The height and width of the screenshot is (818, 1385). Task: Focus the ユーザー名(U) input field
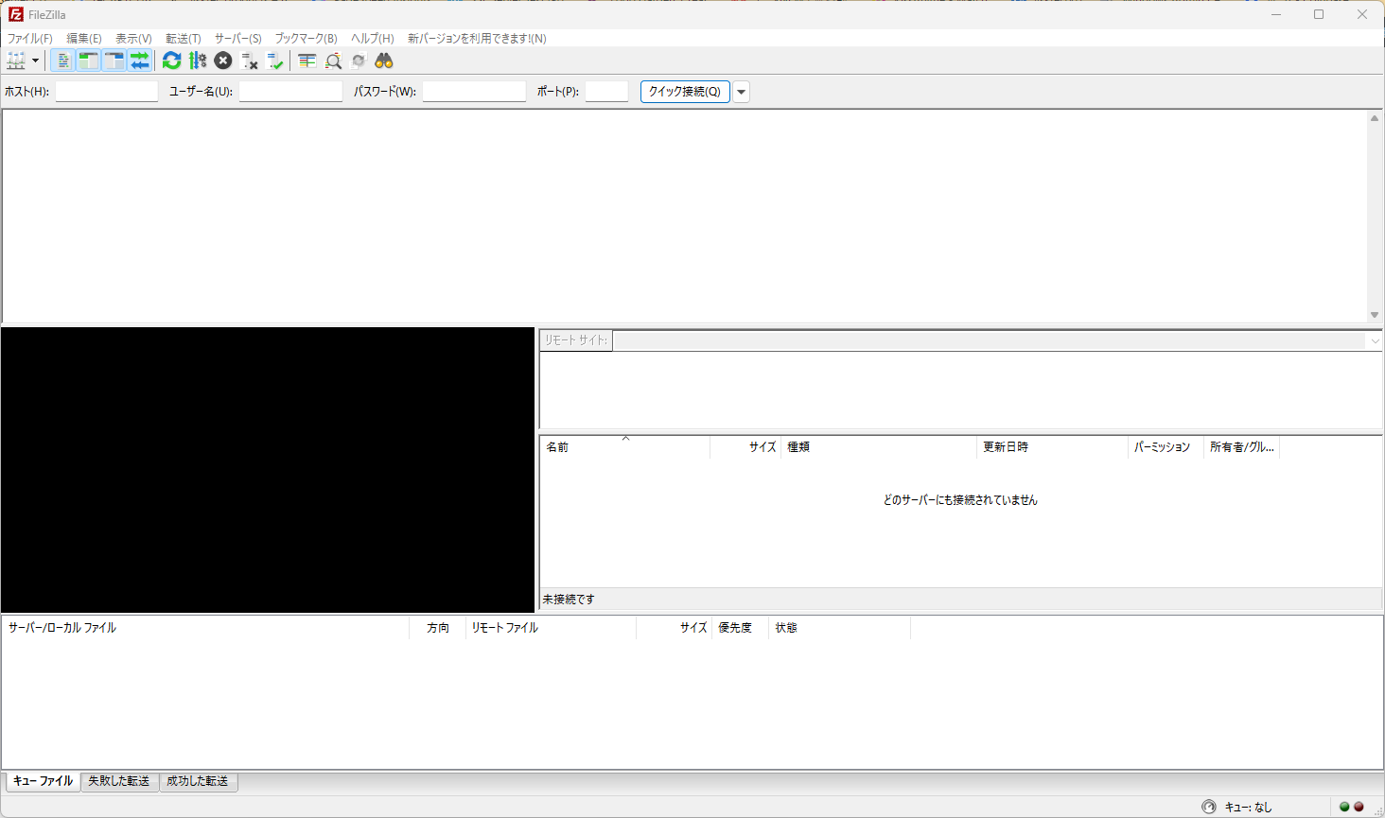[290, 92]
